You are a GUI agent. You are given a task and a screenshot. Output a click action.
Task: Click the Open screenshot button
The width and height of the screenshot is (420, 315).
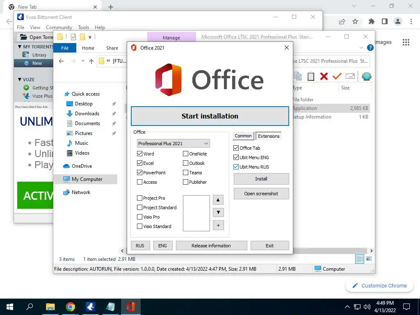[261, 194]
